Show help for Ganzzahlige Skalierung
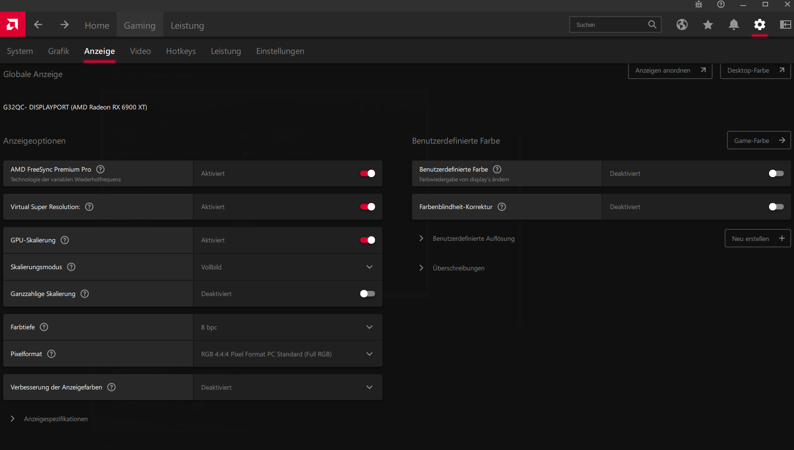794x450 pixels. coord(85,294)
